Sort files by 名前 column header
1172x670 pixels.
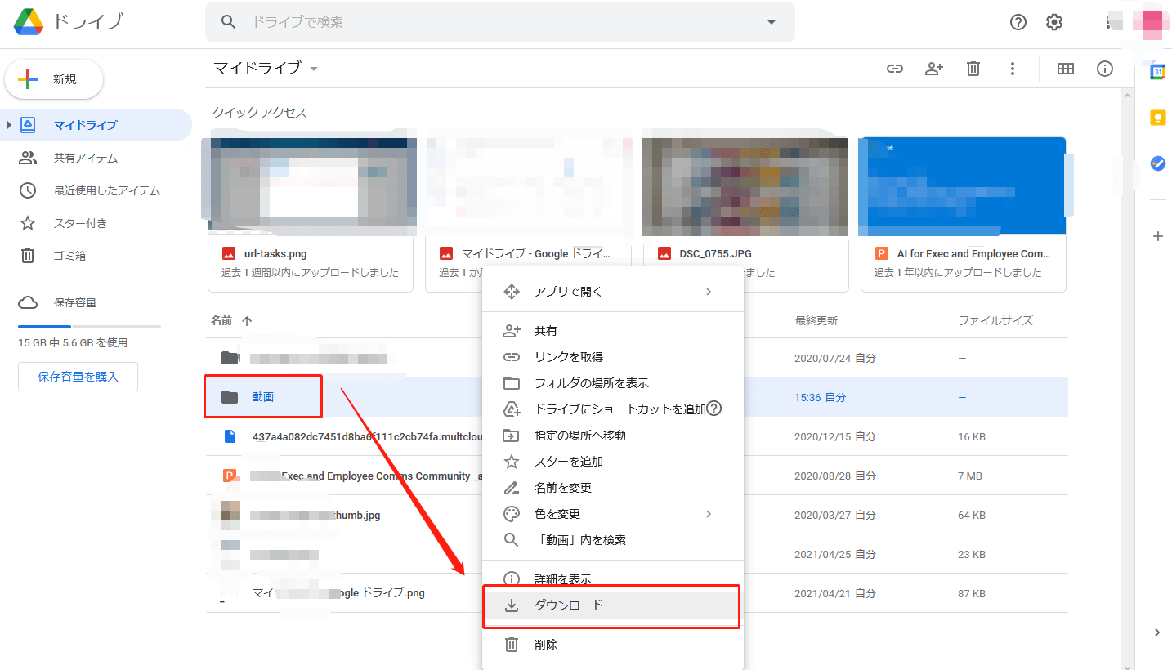point(221,320)
